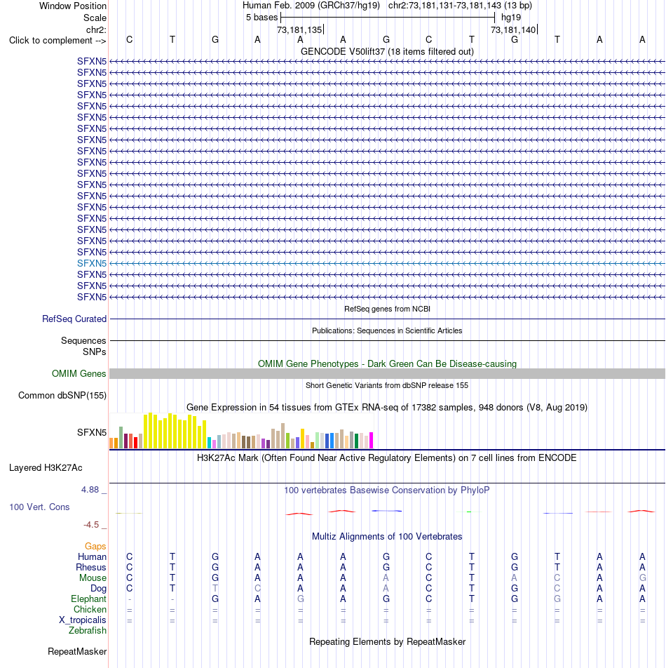Click the GTEx 'Gene Expression in 54 tissues' title
The height and width of the screenshot is (668, 666).
click(x=387, y=408)
